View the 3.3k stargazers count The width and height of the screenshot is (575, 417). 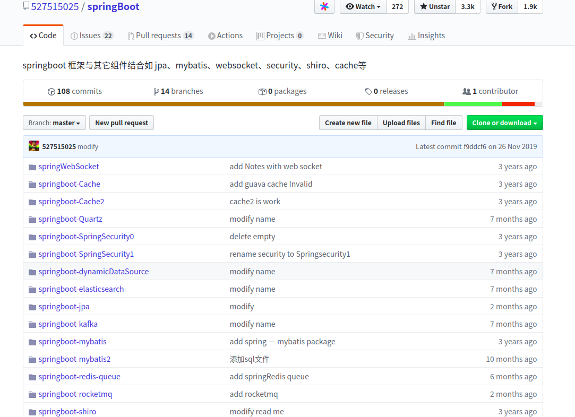click(468, 6)
